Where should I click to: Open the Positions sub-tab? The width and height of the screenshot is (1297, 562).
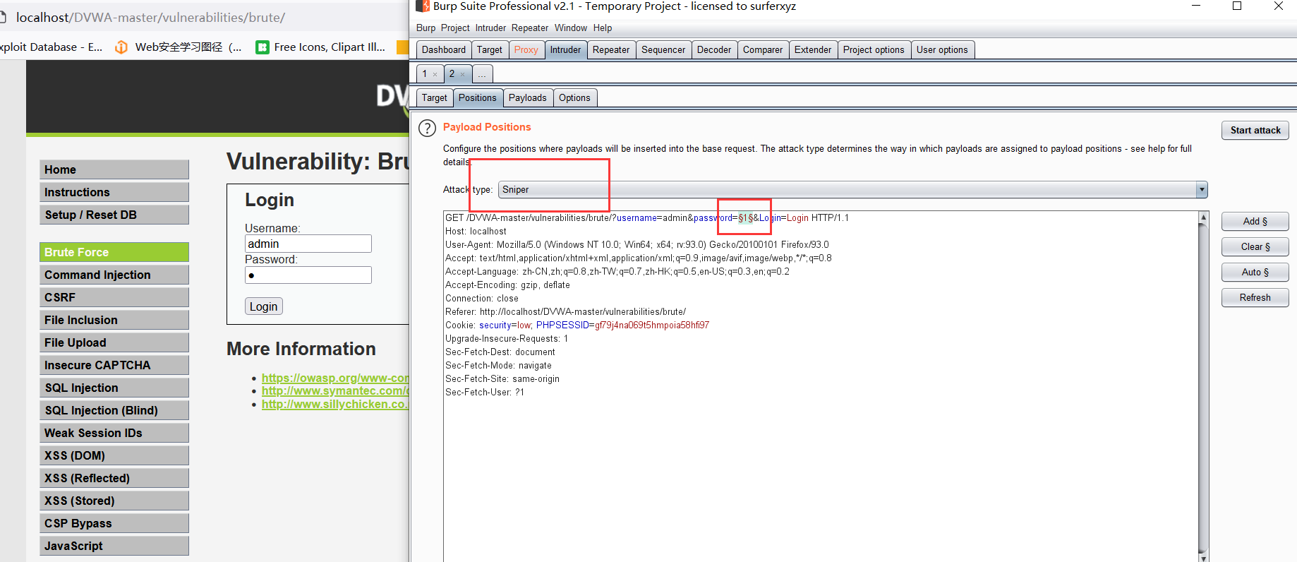tap(478, 98)
